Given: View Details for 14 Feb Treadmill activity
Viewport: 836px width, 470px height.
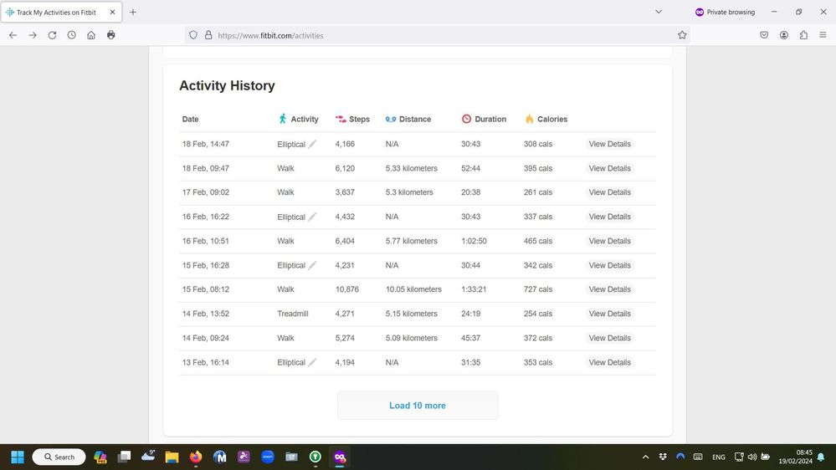Looking at the screenshot, I should click(x=609, y=314).
